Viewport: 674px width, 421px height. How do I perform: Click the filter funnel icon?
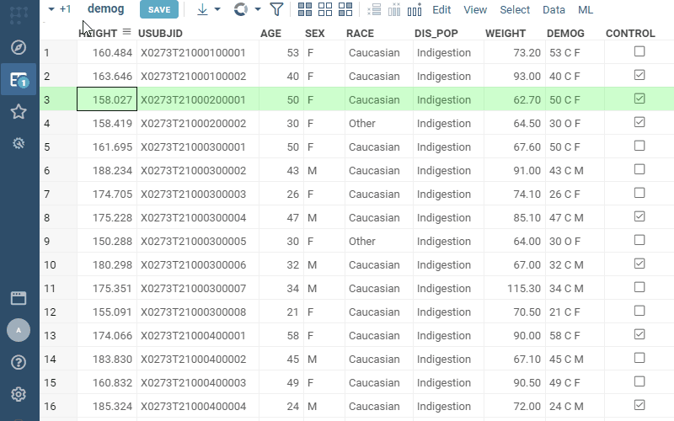[276, 10]
